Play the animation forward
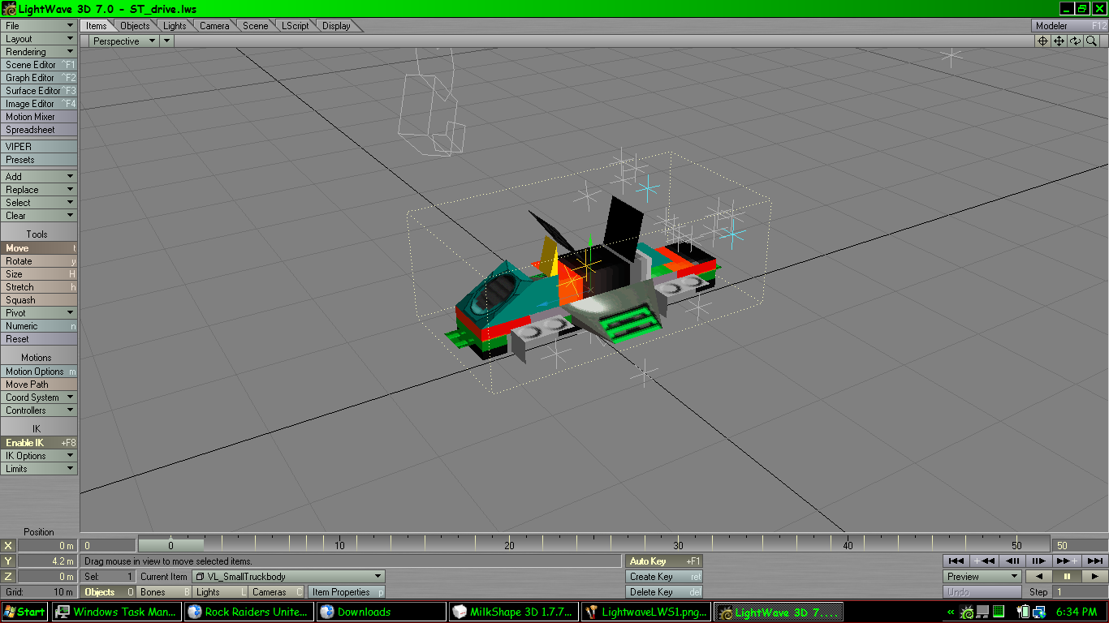The width and height of the screenshot is (1109, 623). point(1094,577)
